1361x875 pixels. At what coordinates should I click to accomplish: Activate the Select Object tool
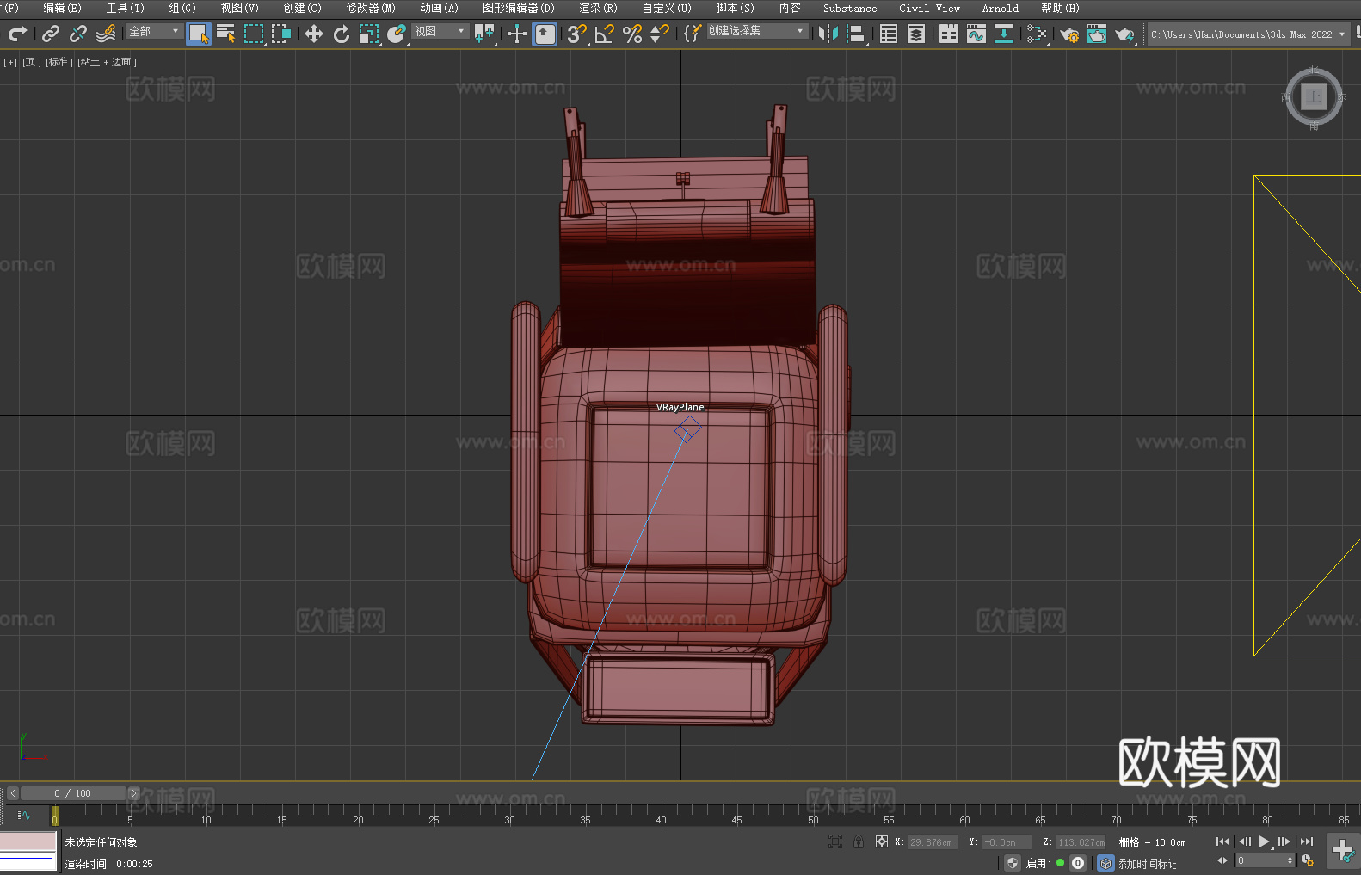point(199,34)
